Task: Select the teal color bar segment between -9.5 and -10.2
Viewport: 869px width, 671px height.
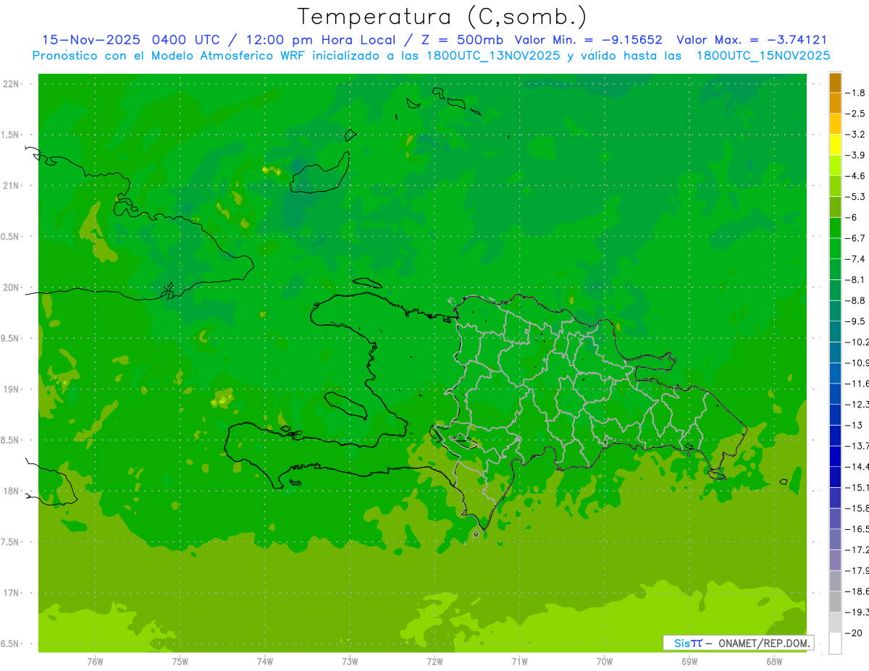Action: click(x=835, y=332)
